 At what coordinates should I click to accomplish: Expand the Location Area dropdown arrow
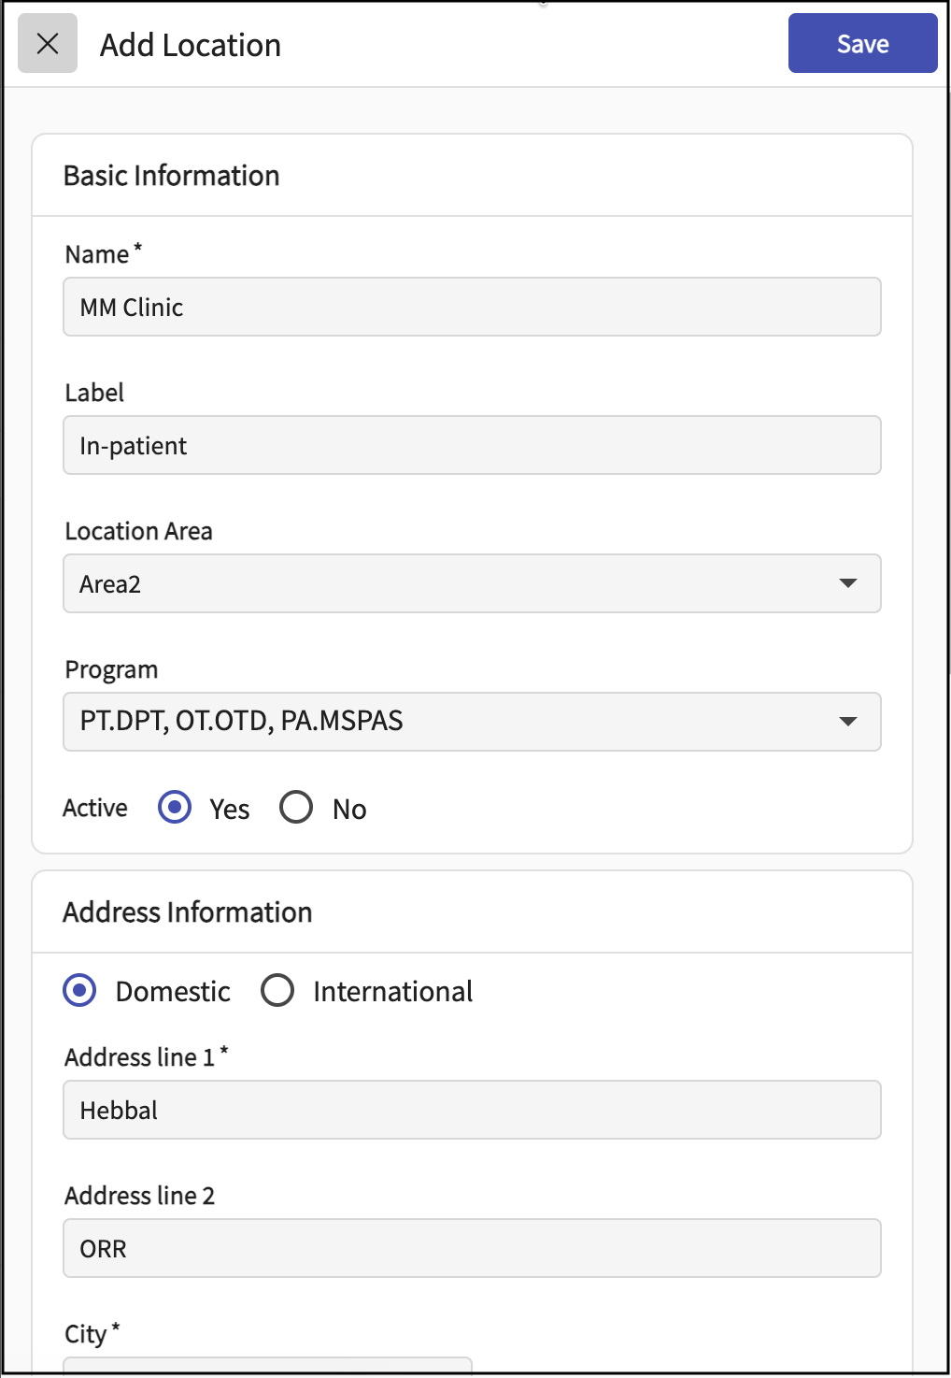847,583
